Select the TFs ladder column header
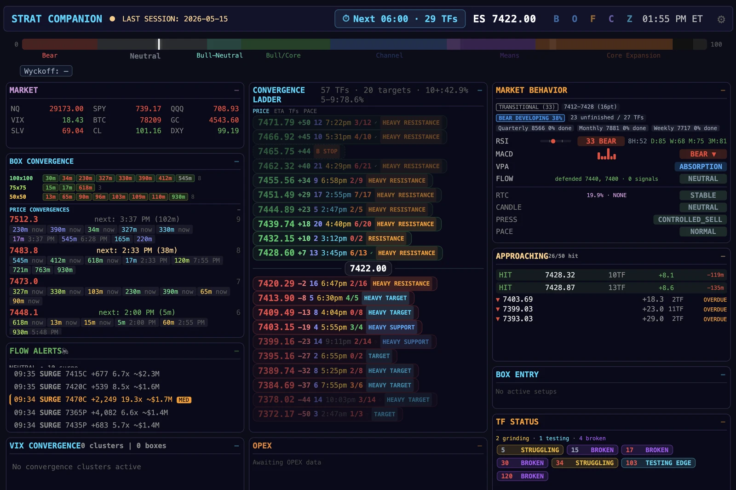Viewport: 736px width, 490px height. pos(293,111)
